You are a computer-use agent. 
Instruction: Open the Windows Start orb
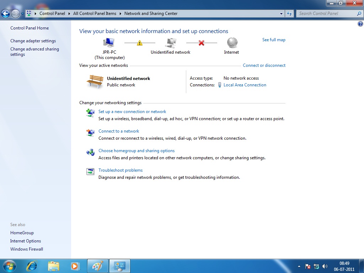[10, 266]
